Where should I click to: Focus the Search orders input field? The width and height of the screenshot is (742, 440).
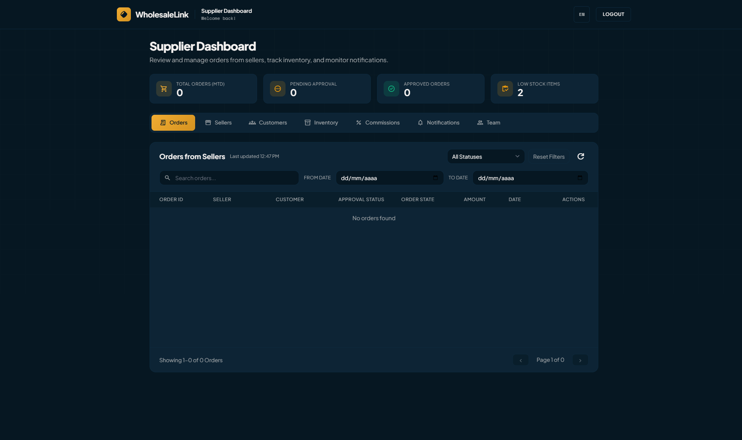click(229, 178)
